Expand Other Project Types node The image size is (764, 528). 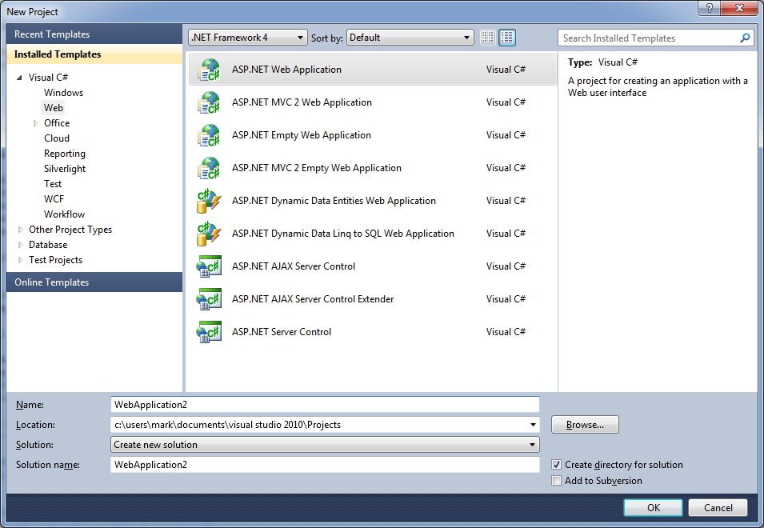click(x=21, y=230)
